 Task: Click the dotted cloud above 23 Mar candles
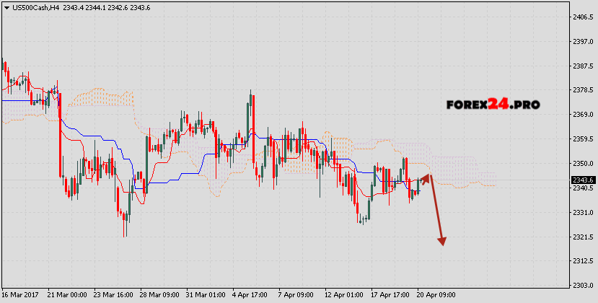pyautogui.click(x=101, y=97)
